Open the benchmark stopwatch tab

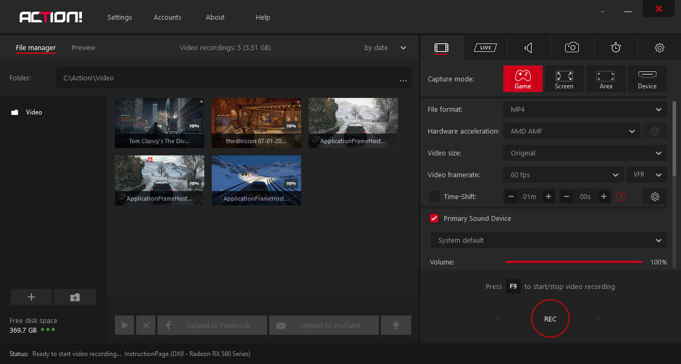click(x=616, y=48)
